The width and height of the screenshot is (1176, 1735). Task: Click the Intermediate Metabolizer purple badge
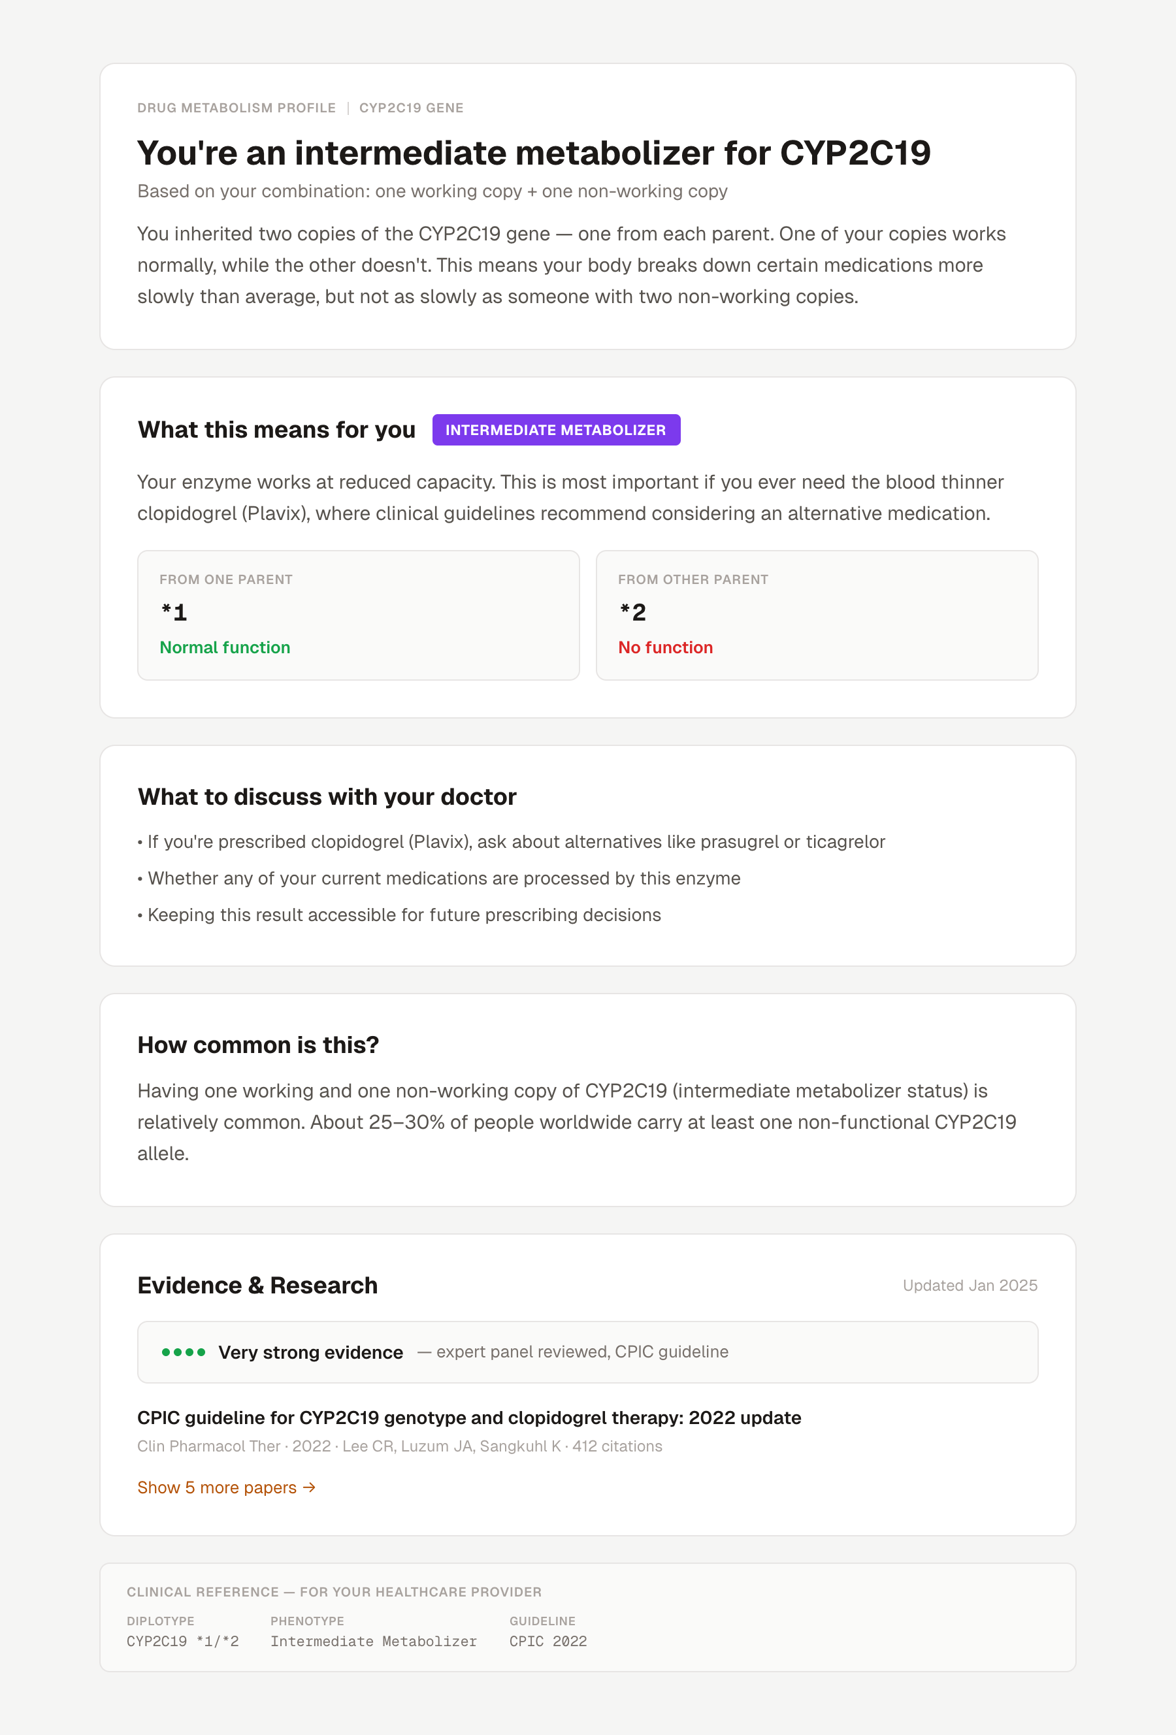556,430
